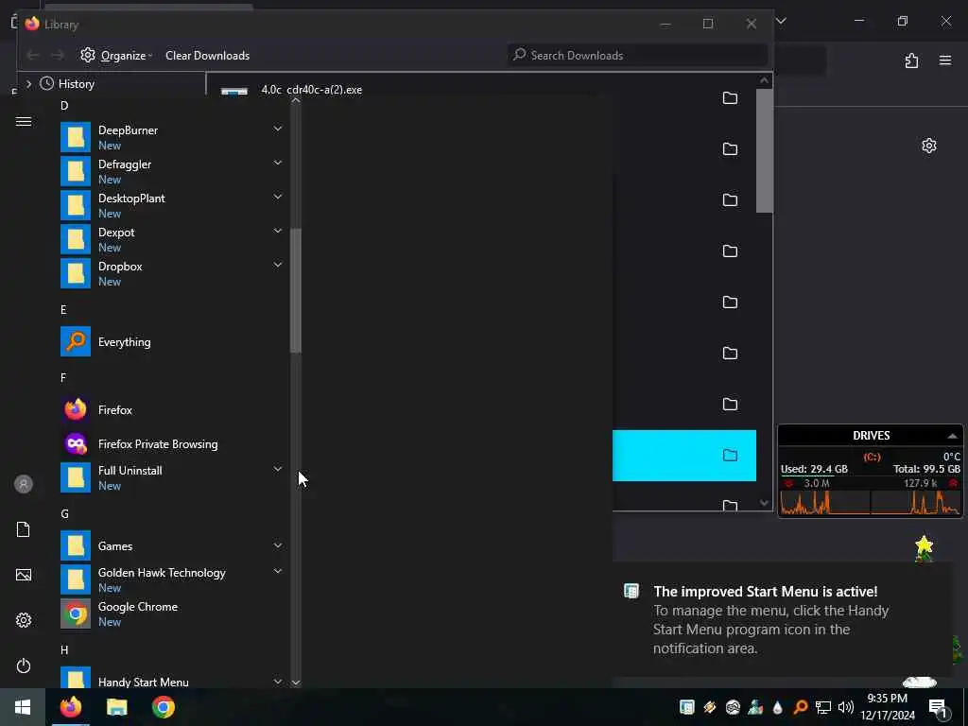Image resolution: width=968 pixels, height=726 pixels.
Task: Click the water drop tray icon
Action: click(778, 707)
